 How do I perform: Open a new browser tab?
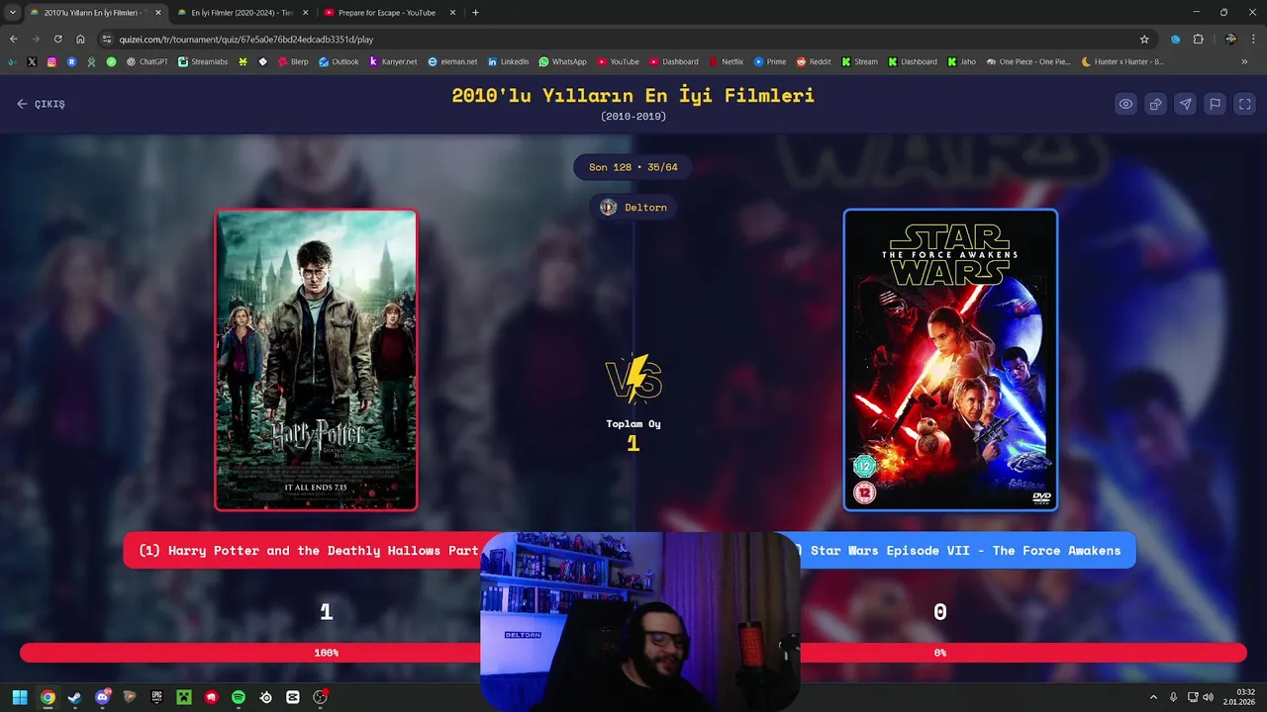pos(475,13)
